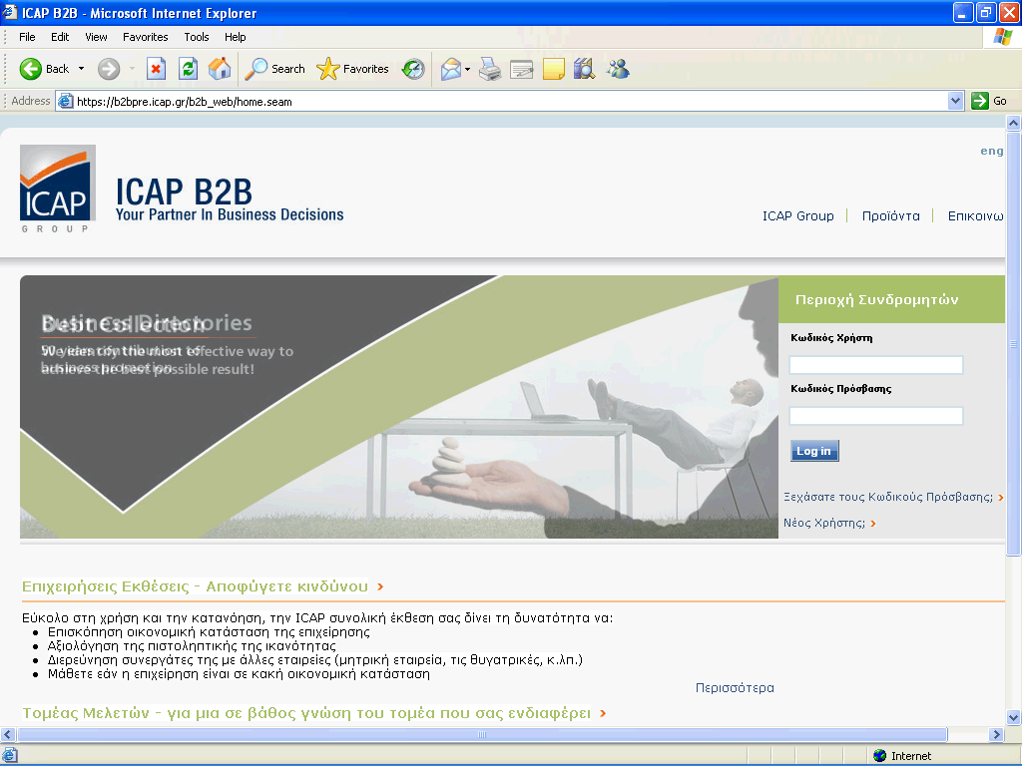
Task: Expand the Mail dropdown arrow
Action: point(467,69)
